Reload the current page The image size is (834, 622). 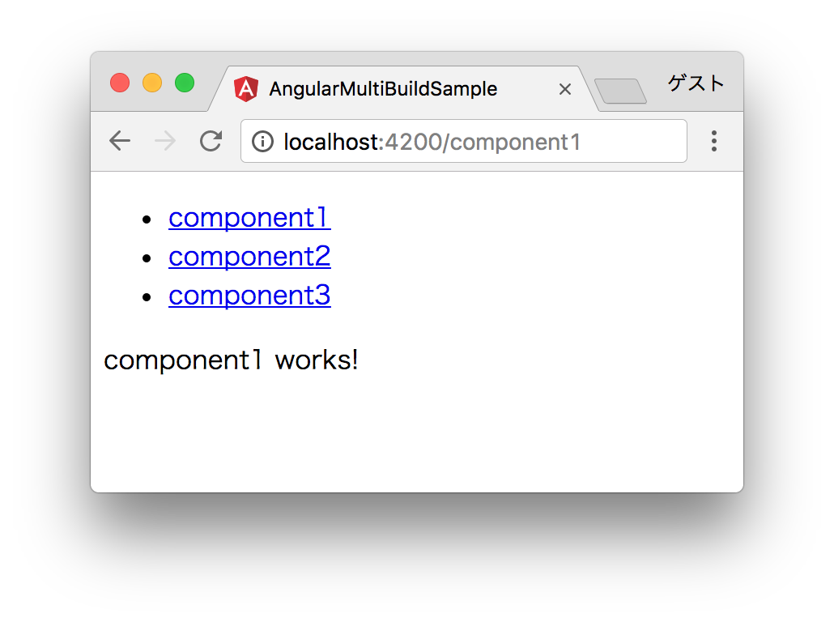click(x=210, y=141)
